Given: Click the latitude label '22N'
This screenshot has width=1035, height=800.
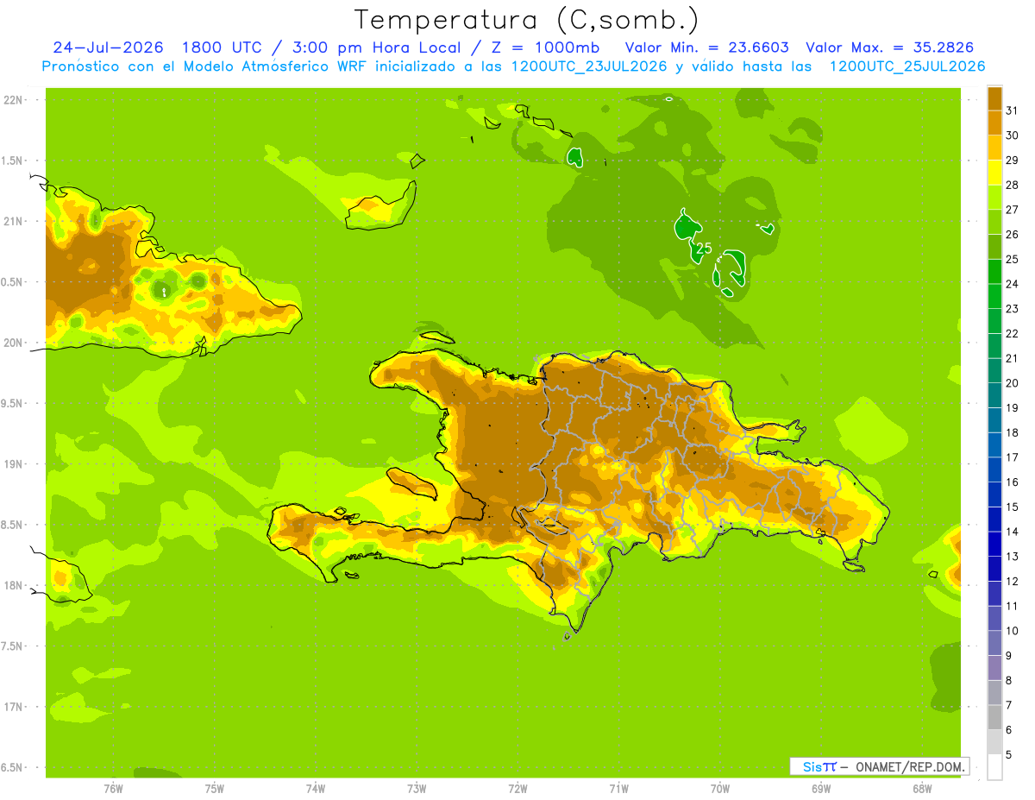Looking at the screenshot, I should click(x=14, y=100).
